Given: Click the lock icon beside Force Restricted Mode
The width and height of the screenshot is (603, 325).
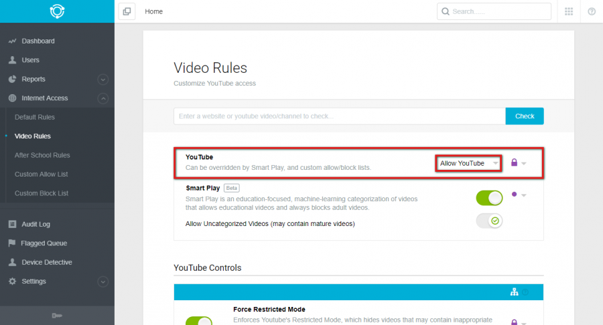Looking at the screenshot, I should pyautogui.click(x=514, y=322).
